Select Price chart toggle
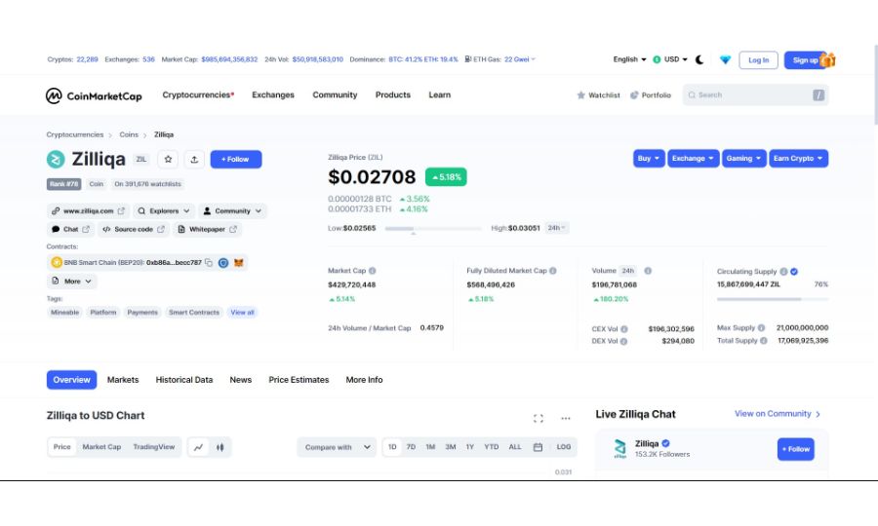The height and width of the screenshot is (526, 878). (x=61, y=447)
